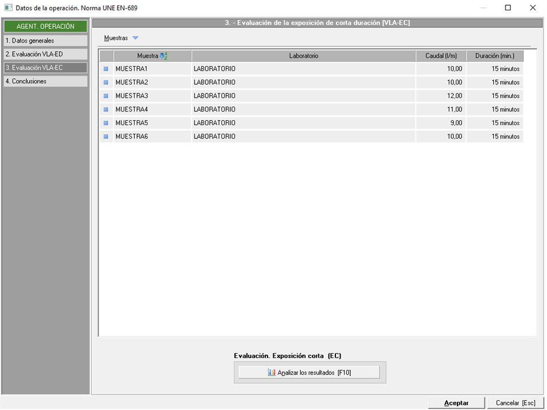Confirm with the Aceptar button
The height and width of the screenshot is (410, 547).
[x=456, y=403]
